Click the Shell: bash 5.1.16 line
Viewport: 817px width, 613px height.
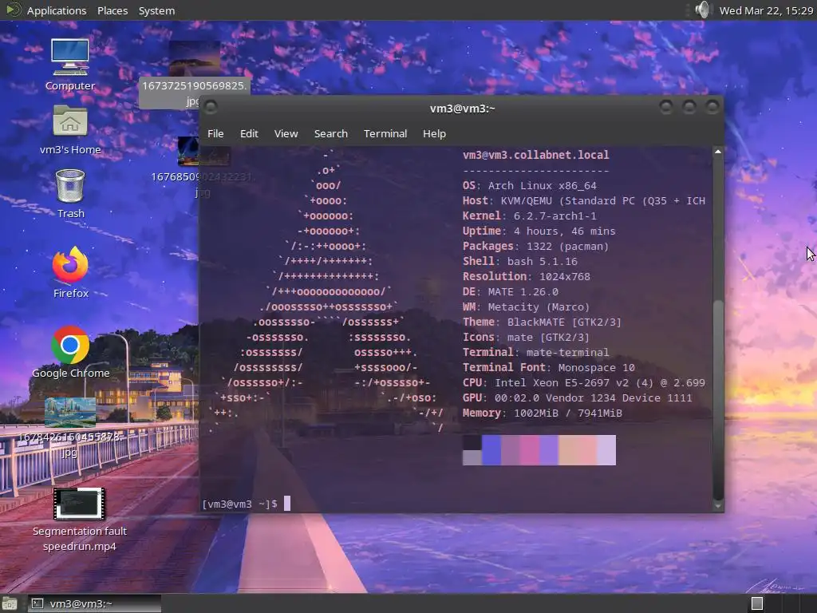(x=520, y=261)
